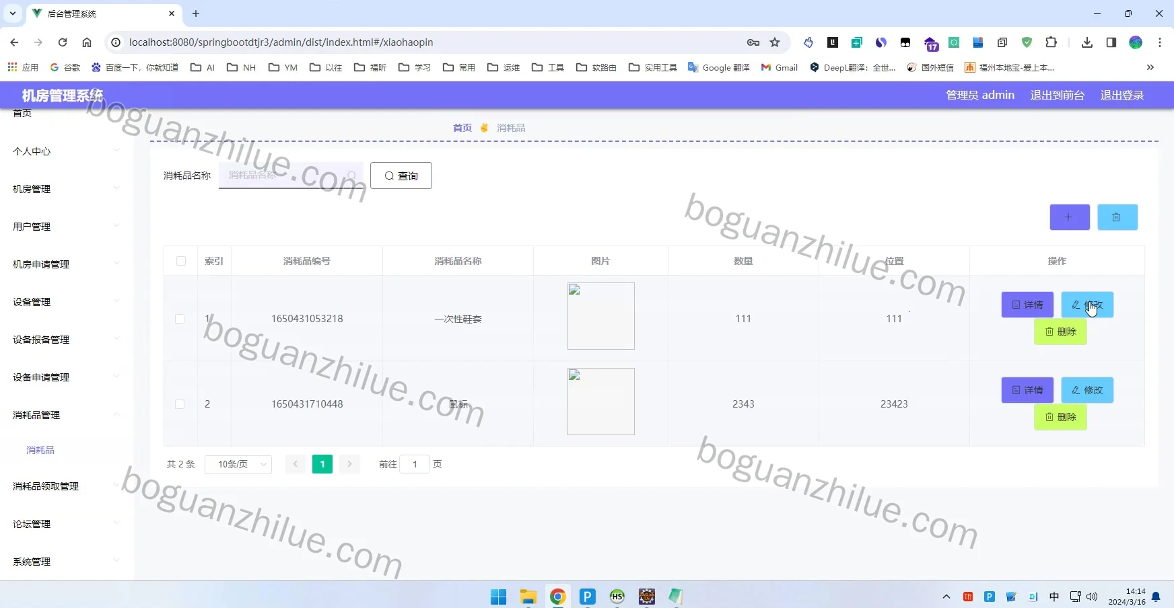Click the go-to page number input
Image resolution: width=1174 pixels, height=608 pixels.
point(415,464)
